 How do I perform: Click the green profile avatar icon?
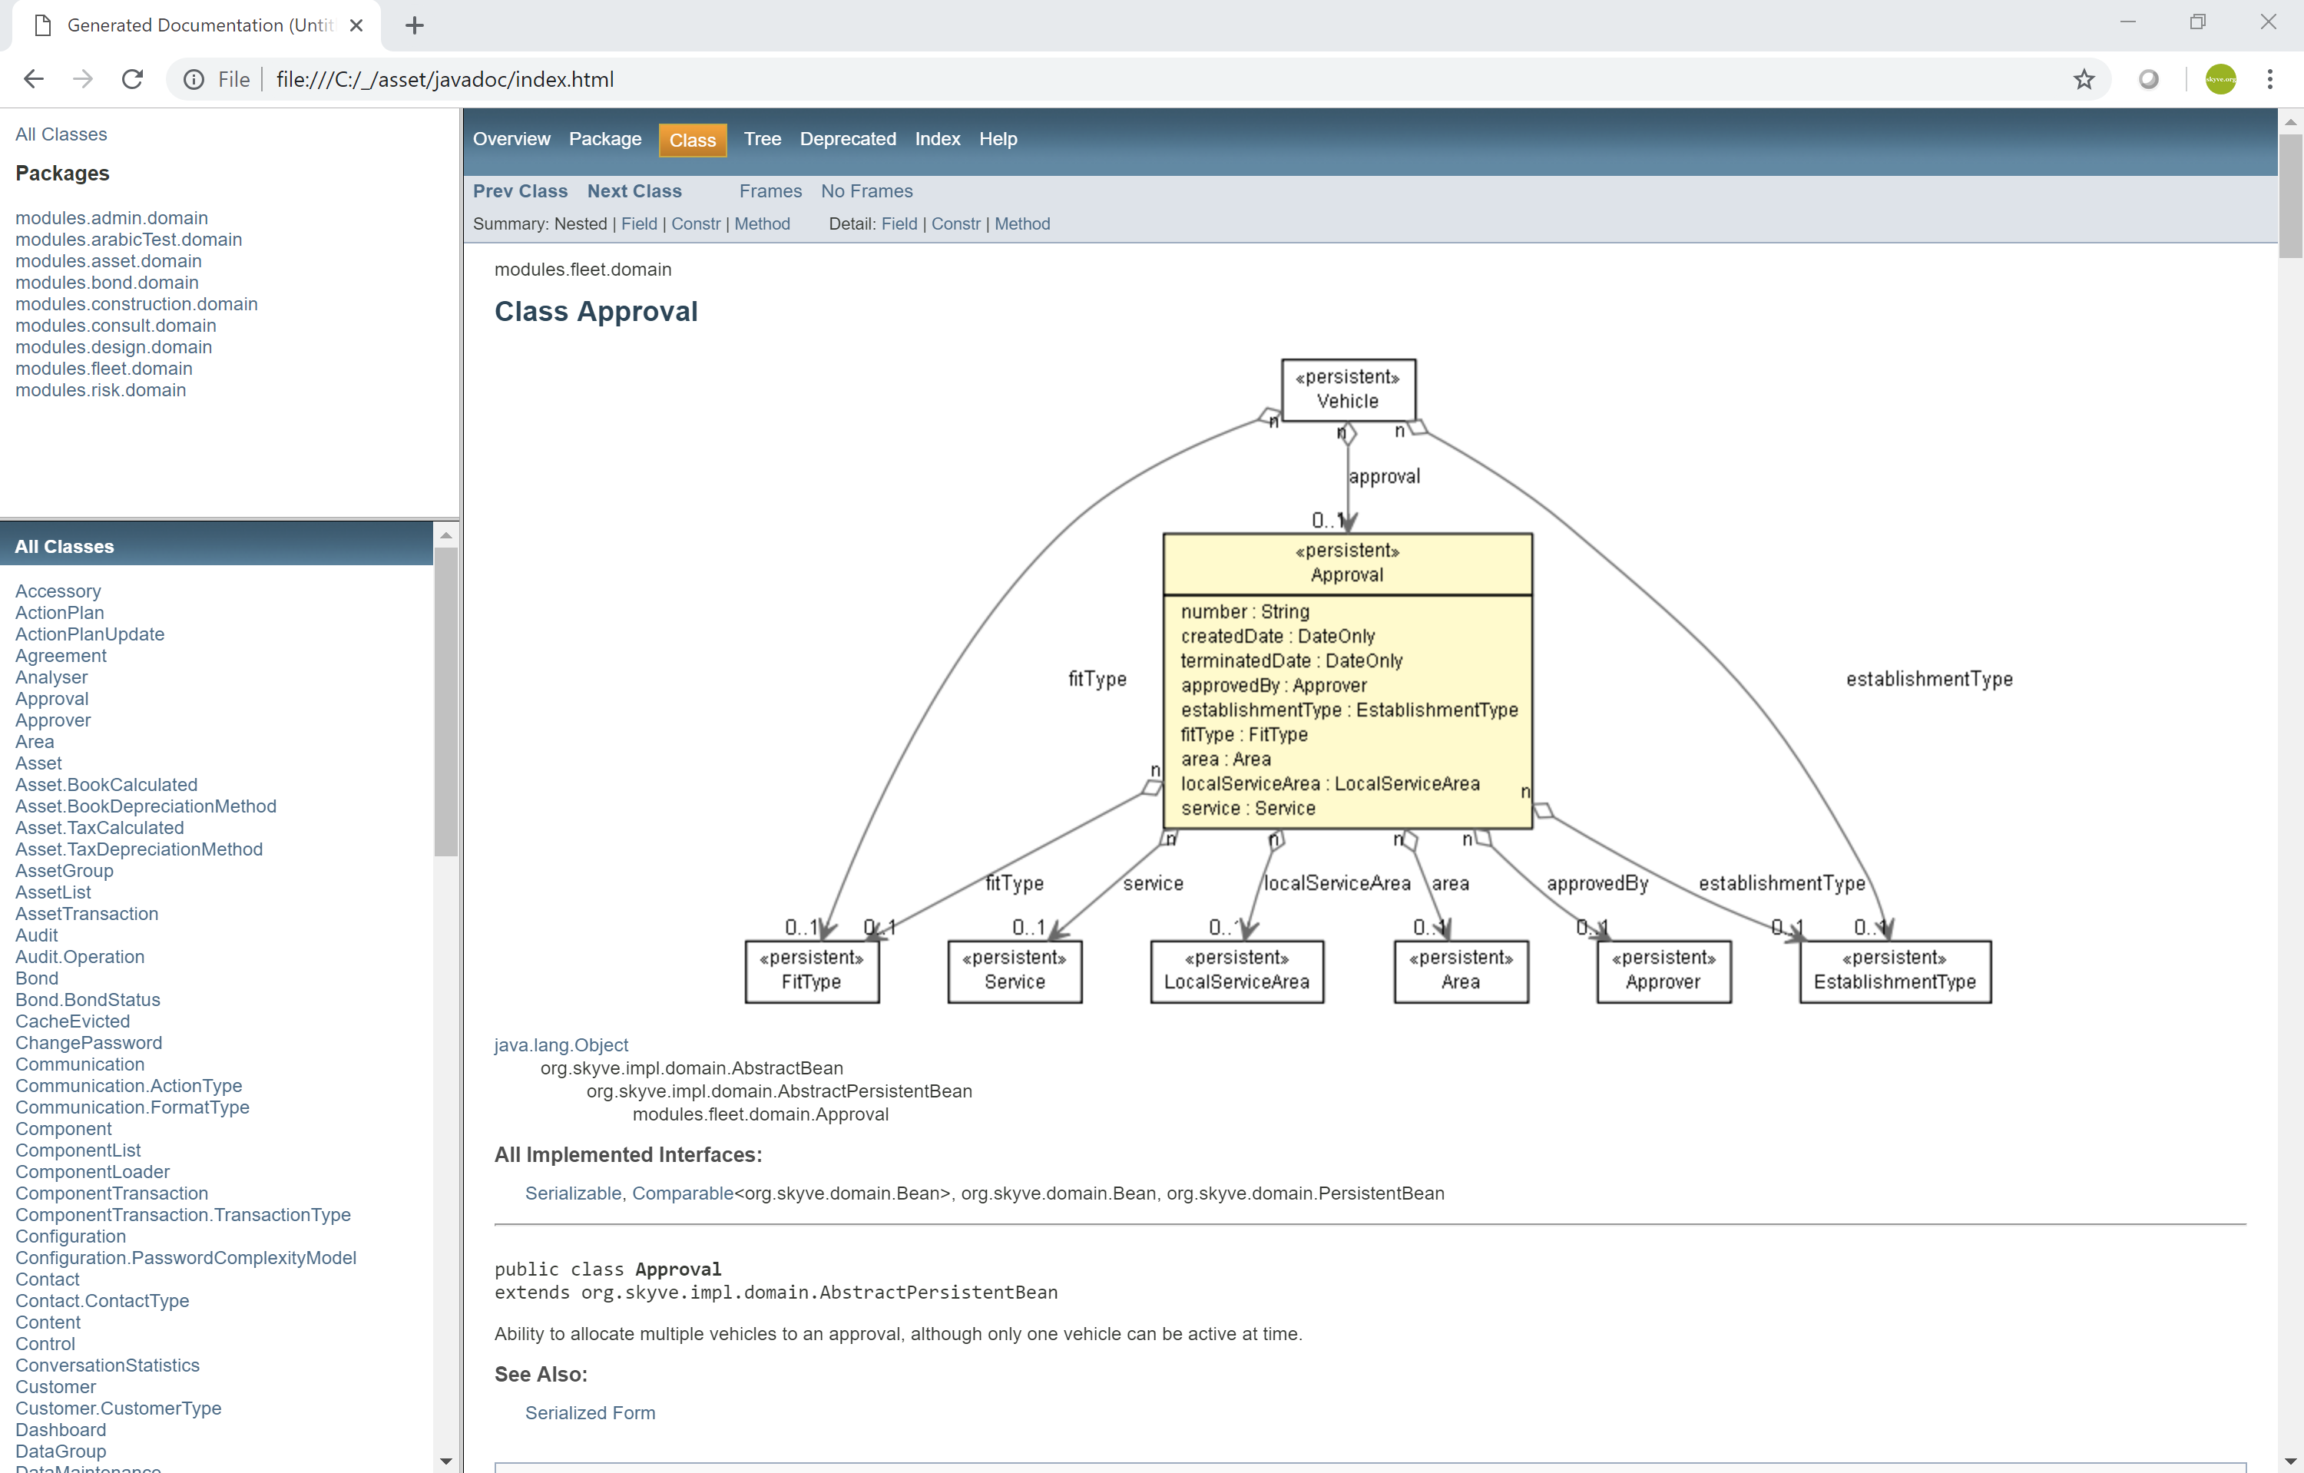point(2221,79)
